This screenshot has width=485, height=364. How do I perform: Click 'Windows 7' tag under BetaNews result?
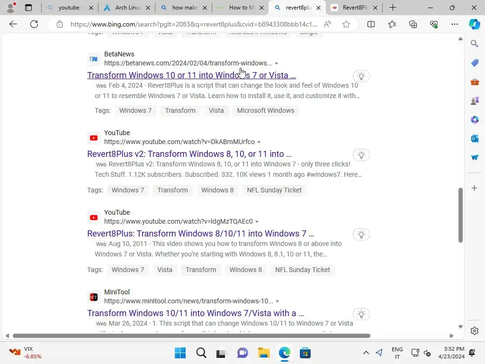[x=135, y=110]
